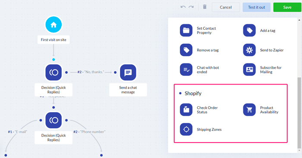This screenshot has height=158, width=302.
Task: Click the '#2 - Phone number' connection label
Action: (x=89, y=132)
